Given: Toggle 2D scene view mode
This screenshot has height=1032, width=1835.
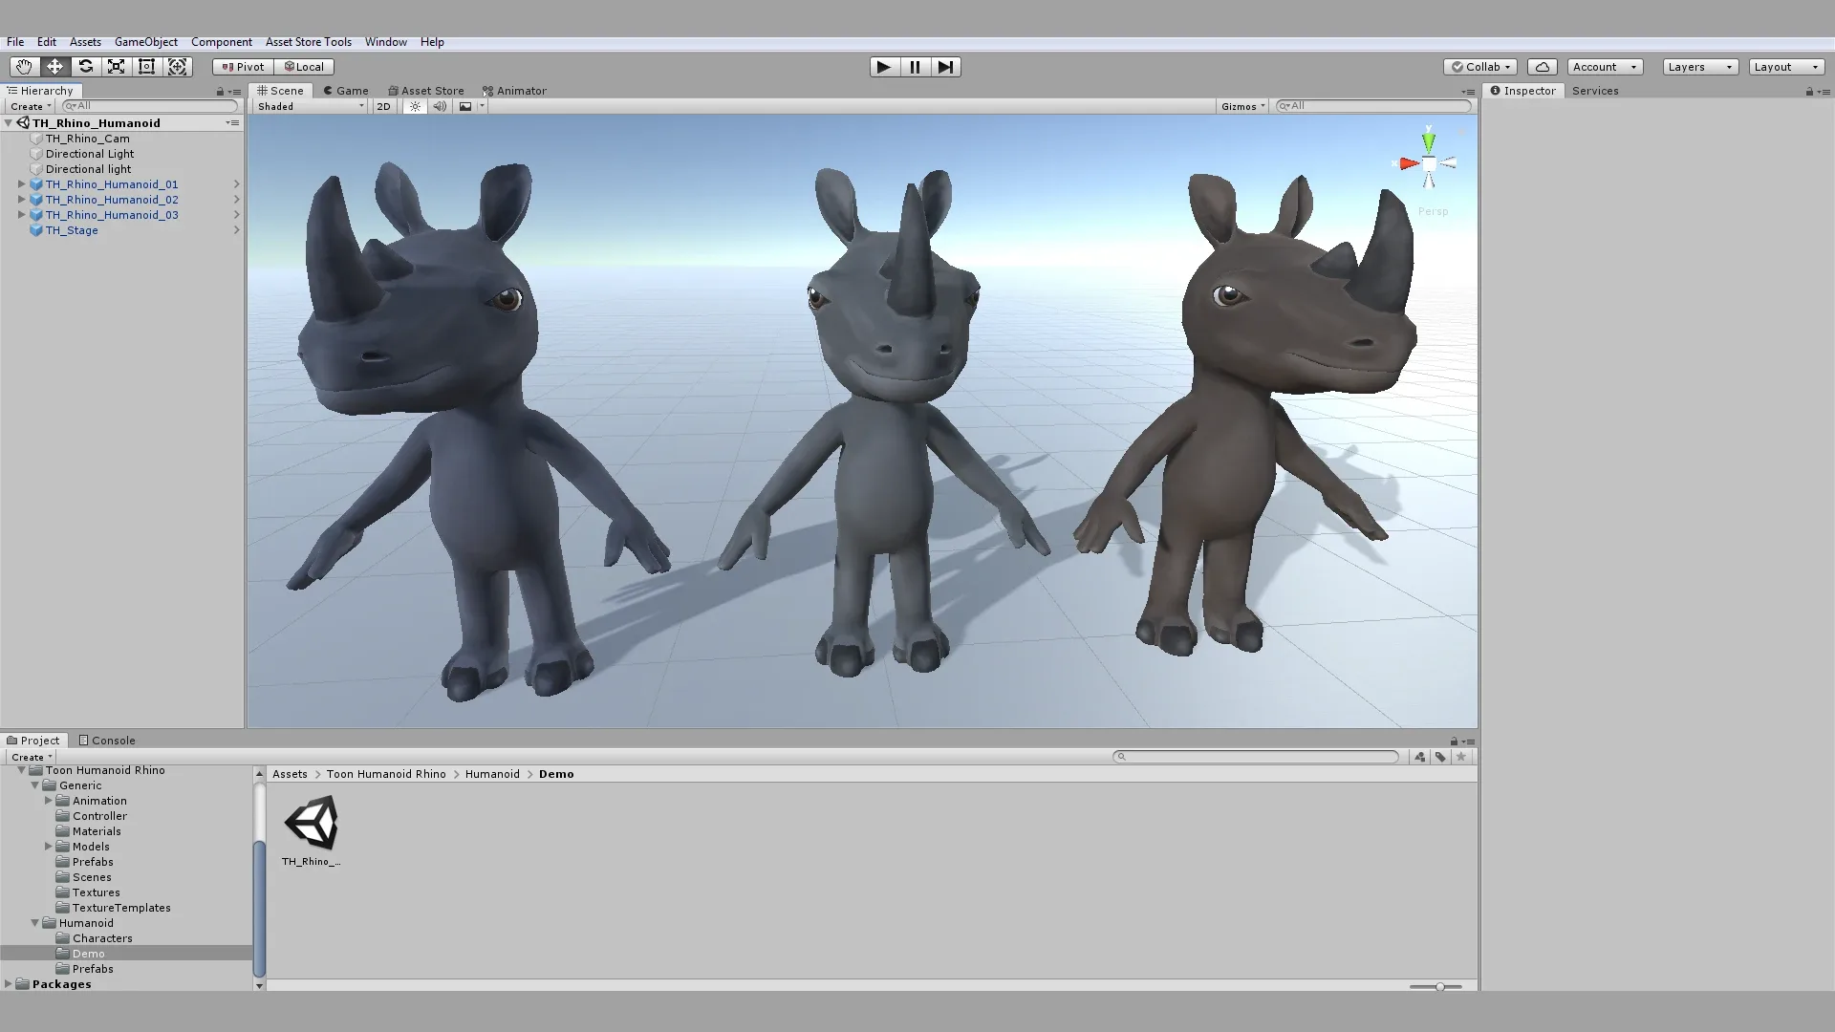Looking at the screenshot, I should (x=383, y=106).
